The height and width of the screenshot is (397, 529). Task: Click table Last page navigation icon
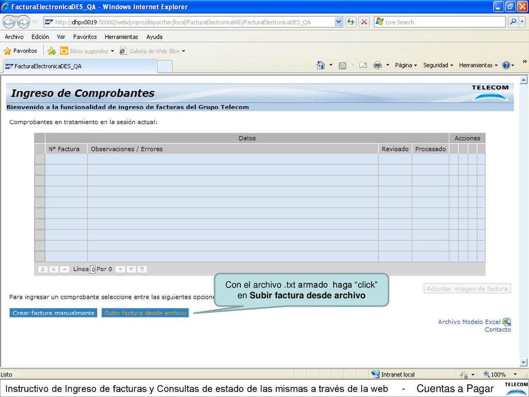click(x=142, y=269)
